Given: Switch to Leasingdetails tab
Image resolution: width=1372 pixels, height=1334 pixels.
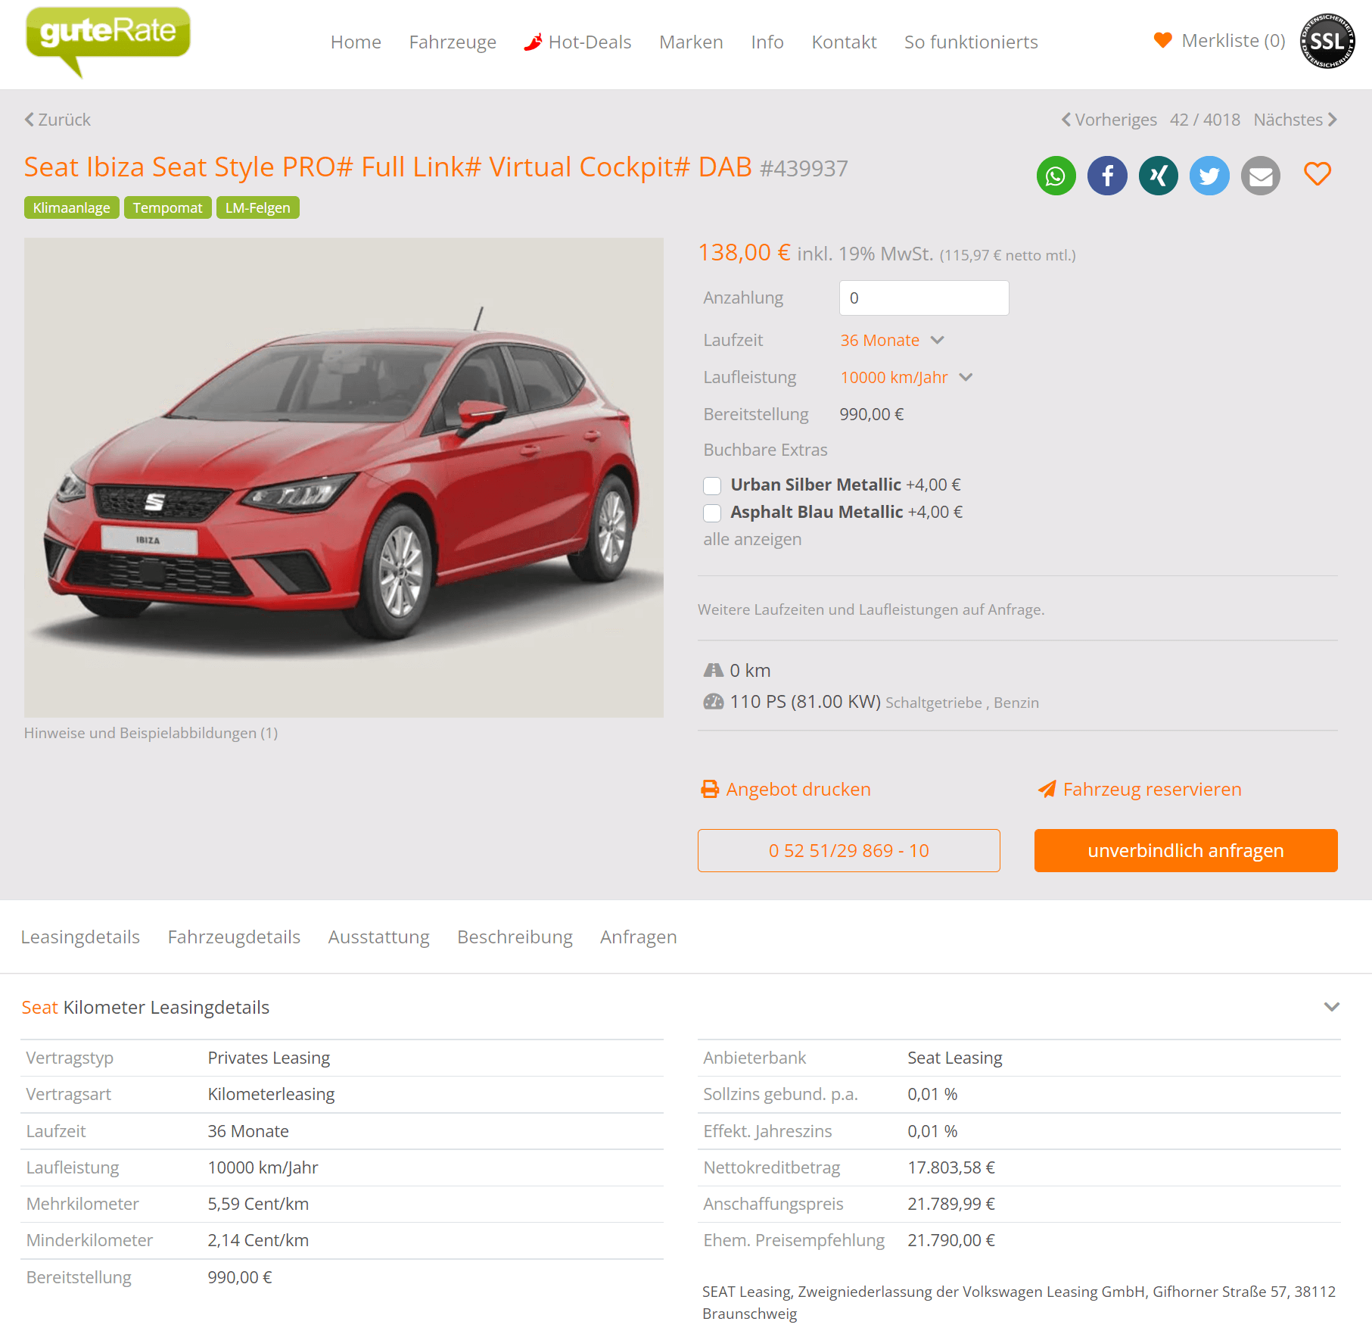Looking at the screenshot, I should coord(80,937).
